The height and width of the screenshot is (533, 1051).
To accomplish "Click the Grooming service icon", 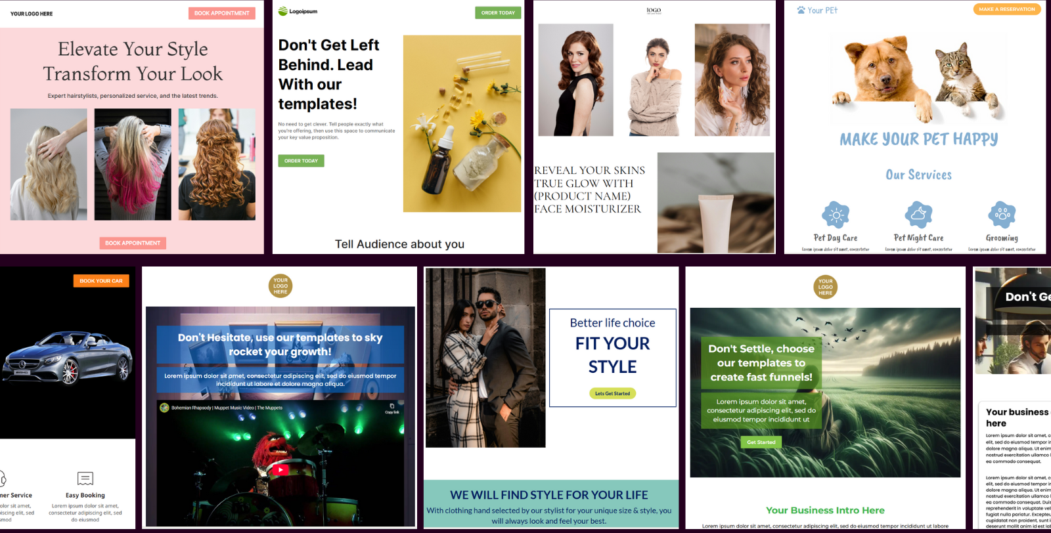I will [1002, 215].
